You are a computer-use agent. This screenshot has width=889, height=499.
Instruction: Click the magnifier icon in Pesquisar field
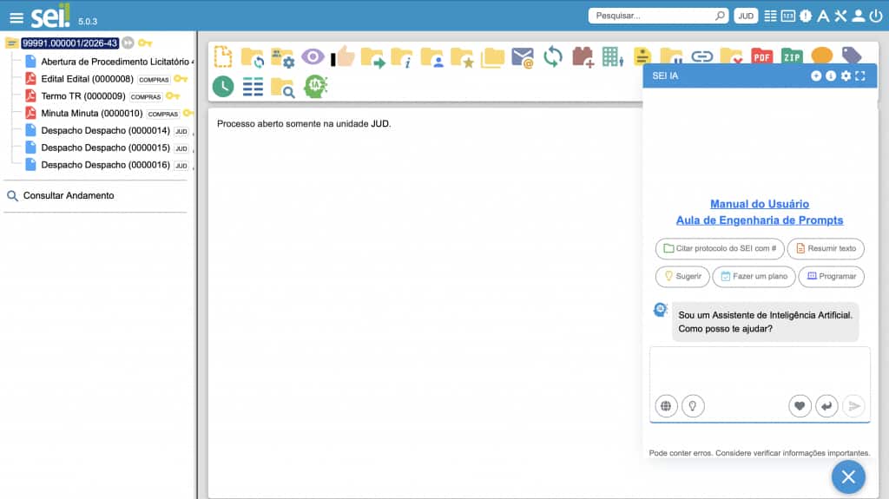720,16
